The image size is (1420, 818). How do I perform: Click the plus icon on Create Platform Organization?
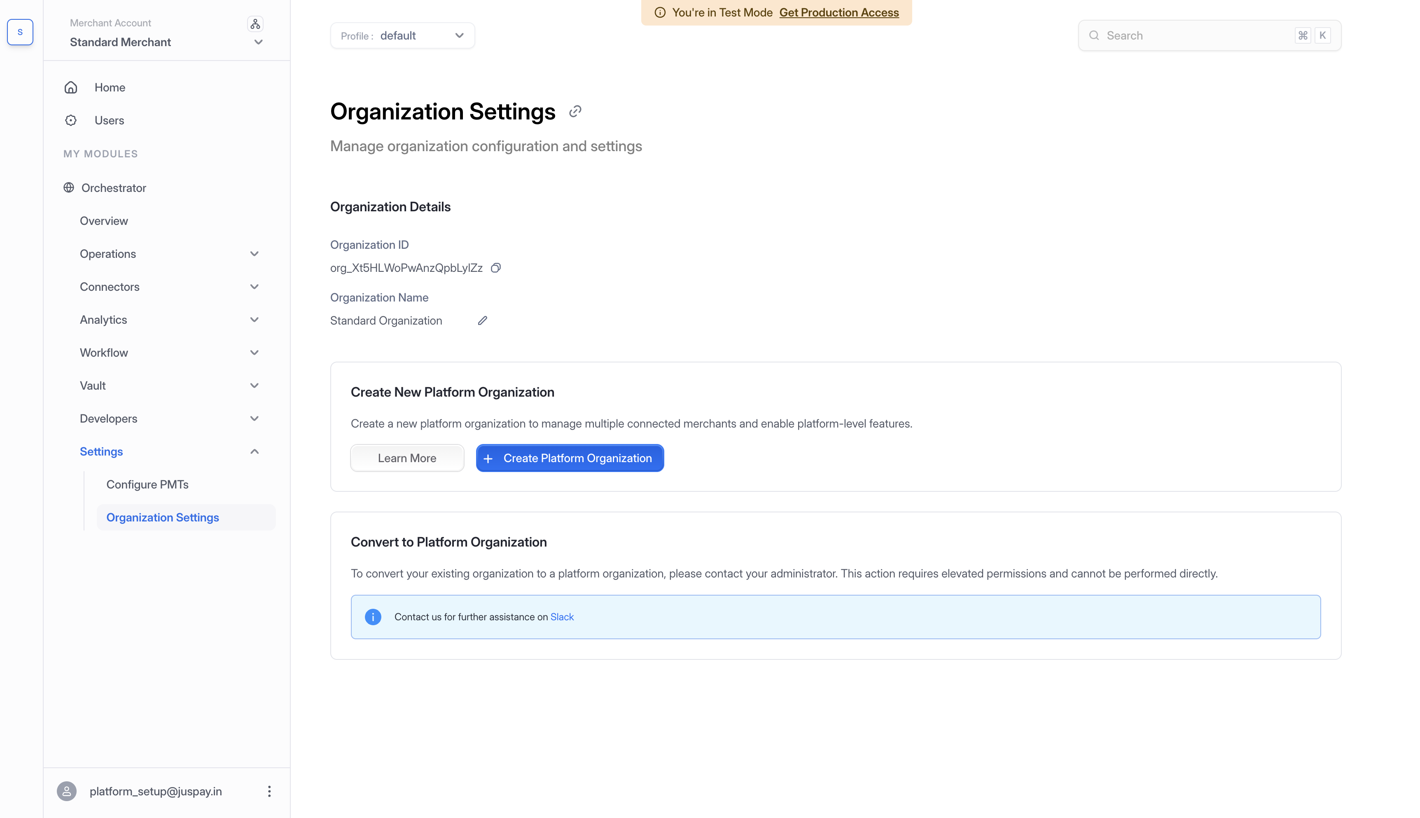click(x=488, y=458)
